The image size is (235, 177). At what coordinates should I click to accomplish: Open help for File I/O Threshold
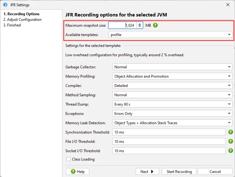(230, 141)
